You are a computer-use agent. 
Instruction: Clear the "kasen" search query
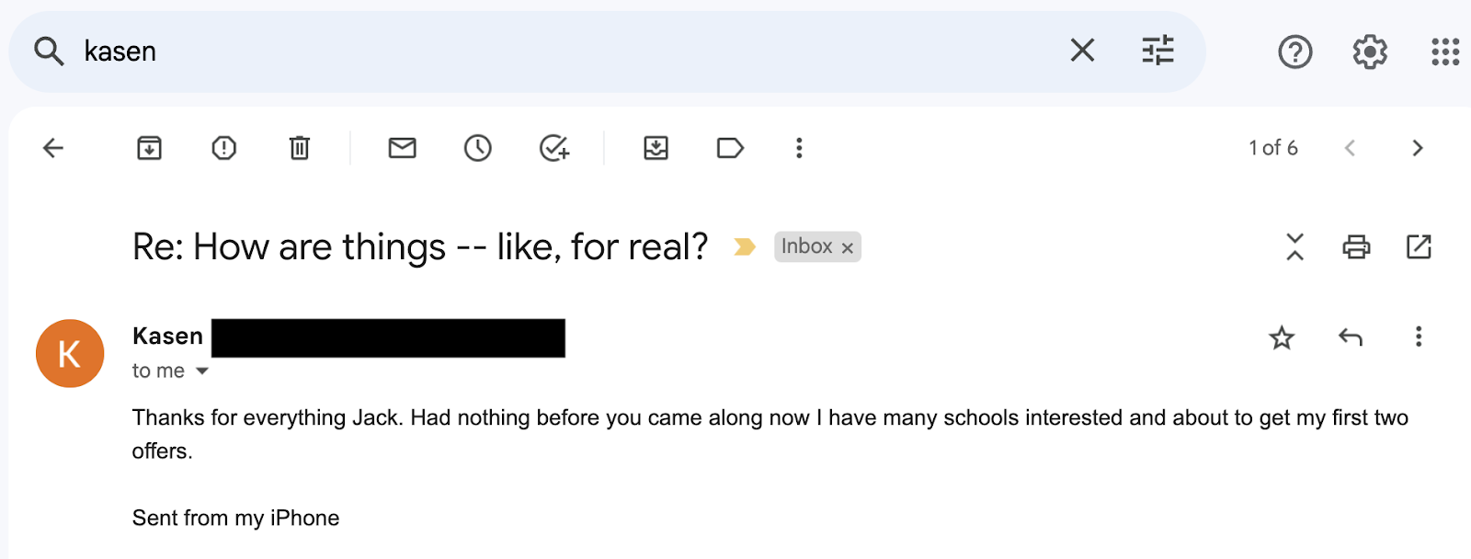[1082, 51]
